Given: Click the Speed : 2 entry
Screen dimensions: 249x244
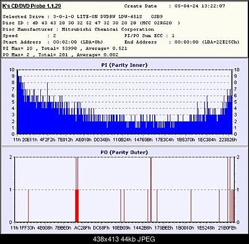Looking at the screenshot, I should pyautogui.click(x=29, y=36).
